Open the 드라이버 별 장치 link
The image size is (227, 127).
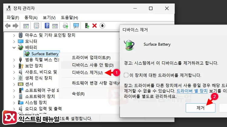pyautogui.click(x=192, y=91)
